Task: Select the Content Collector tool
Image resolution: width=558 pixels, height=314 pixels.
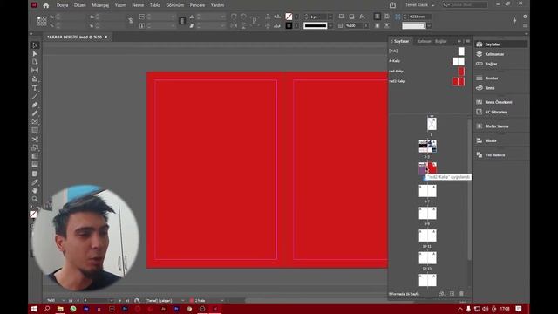Action: point(35,79)
